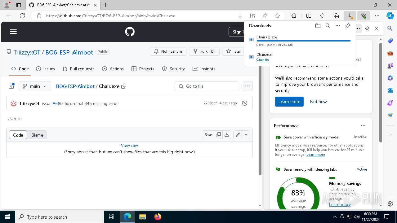
Task: Select the Code view toggle
Action: 18,135
